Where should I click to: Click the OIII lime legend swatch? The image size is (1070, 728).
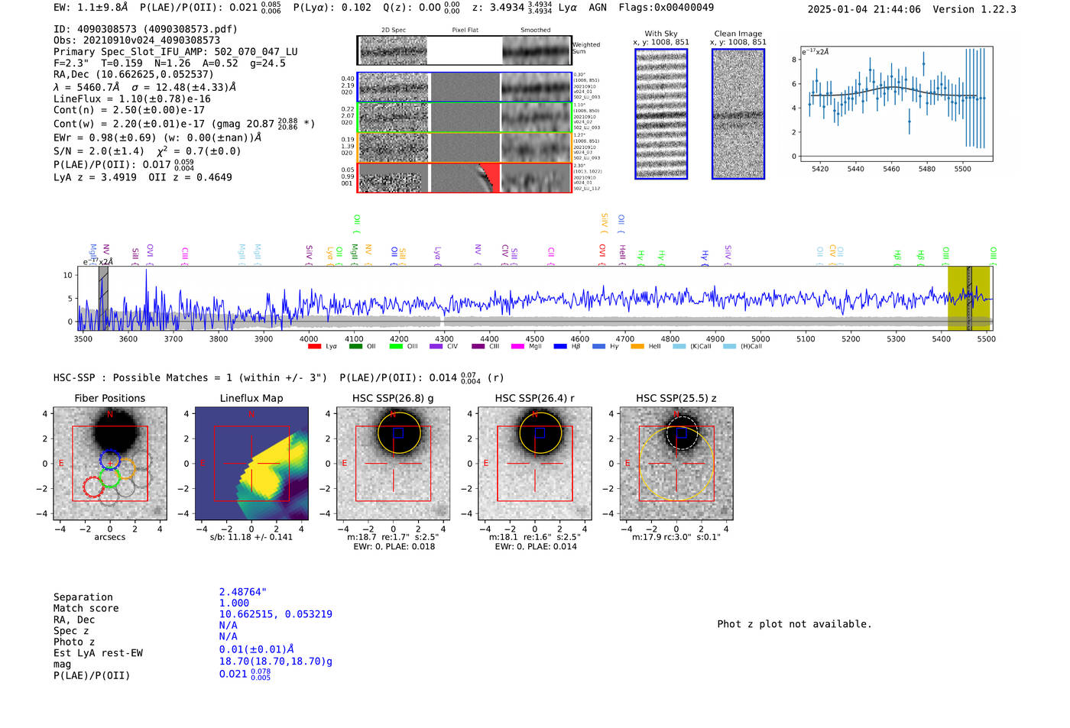396,347
